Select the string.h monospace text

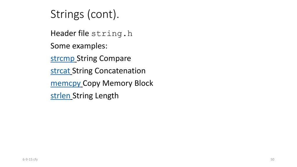tap(112, 34)
